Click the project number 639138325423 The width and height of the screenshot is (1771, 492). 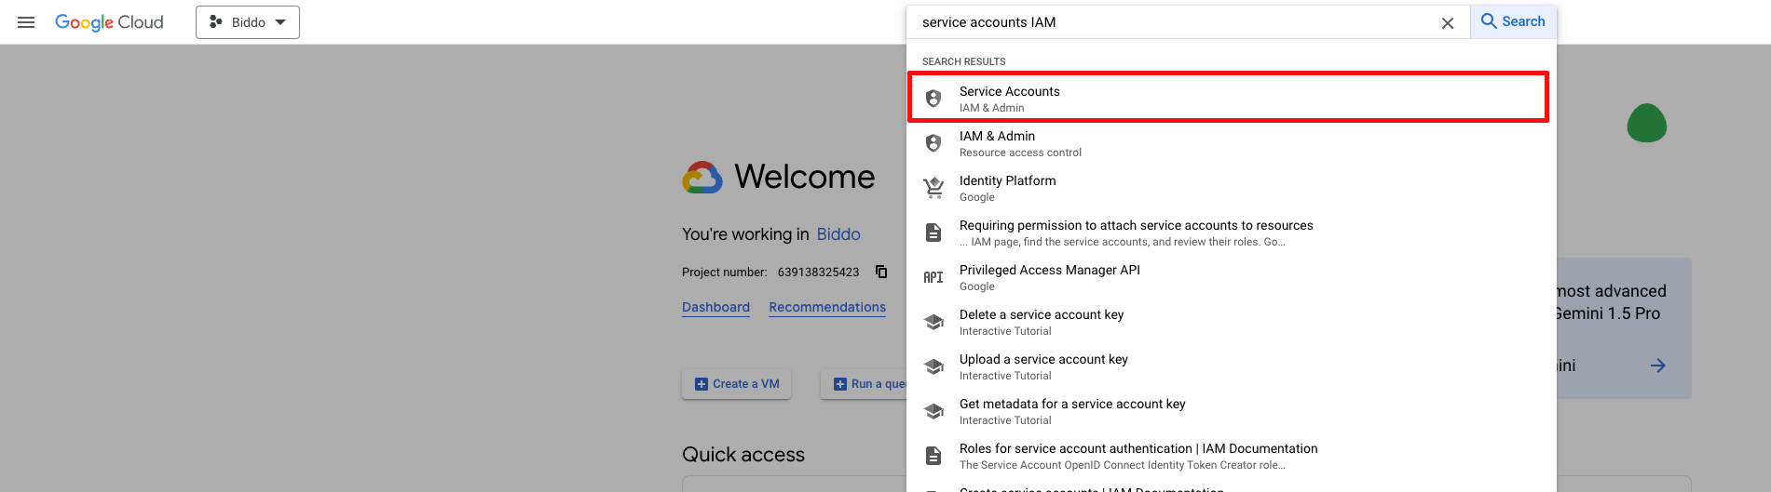coord(818,273)
